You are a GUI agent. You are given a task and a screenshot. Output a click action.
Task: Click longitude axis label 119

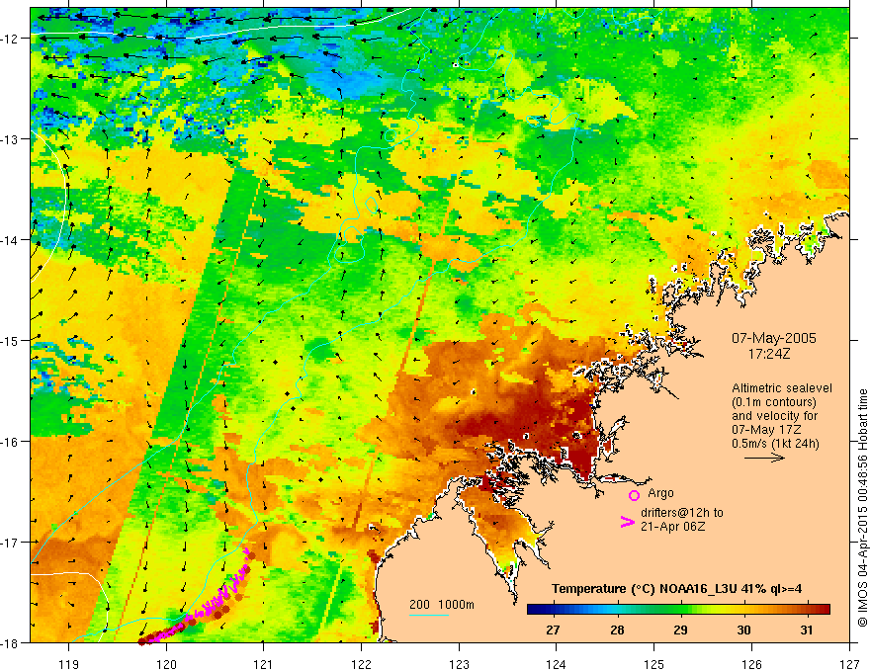click(x=69, y=664)
